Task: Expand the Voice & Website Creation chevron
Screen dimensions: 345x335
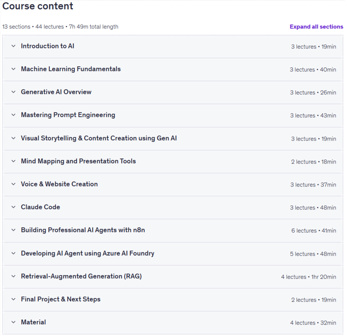Action: (13, 184)
